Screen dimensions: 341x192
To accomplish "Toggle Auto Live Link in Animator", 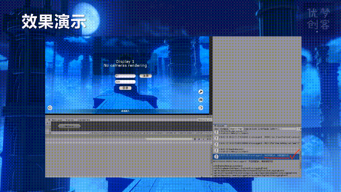I will point(204,120).
